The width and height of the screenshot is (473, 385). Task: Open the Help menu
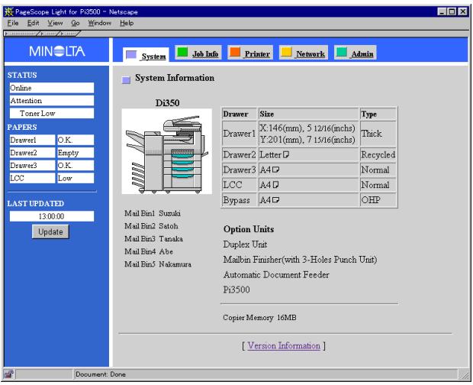[x=127, y=23]
